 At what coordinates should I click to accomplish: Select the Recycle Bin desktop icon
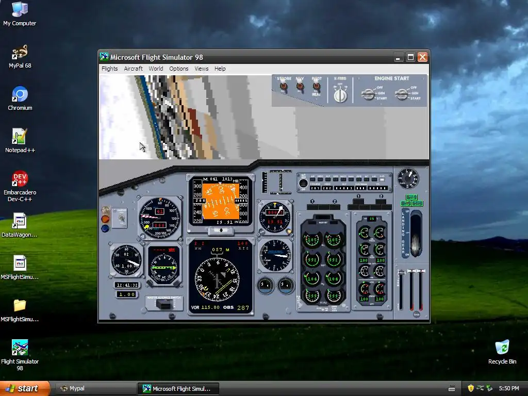pos(502,352)
